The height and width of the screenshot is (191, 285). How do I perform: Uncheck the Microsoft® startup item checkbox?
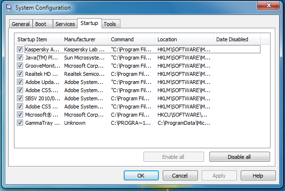point(20,115)
